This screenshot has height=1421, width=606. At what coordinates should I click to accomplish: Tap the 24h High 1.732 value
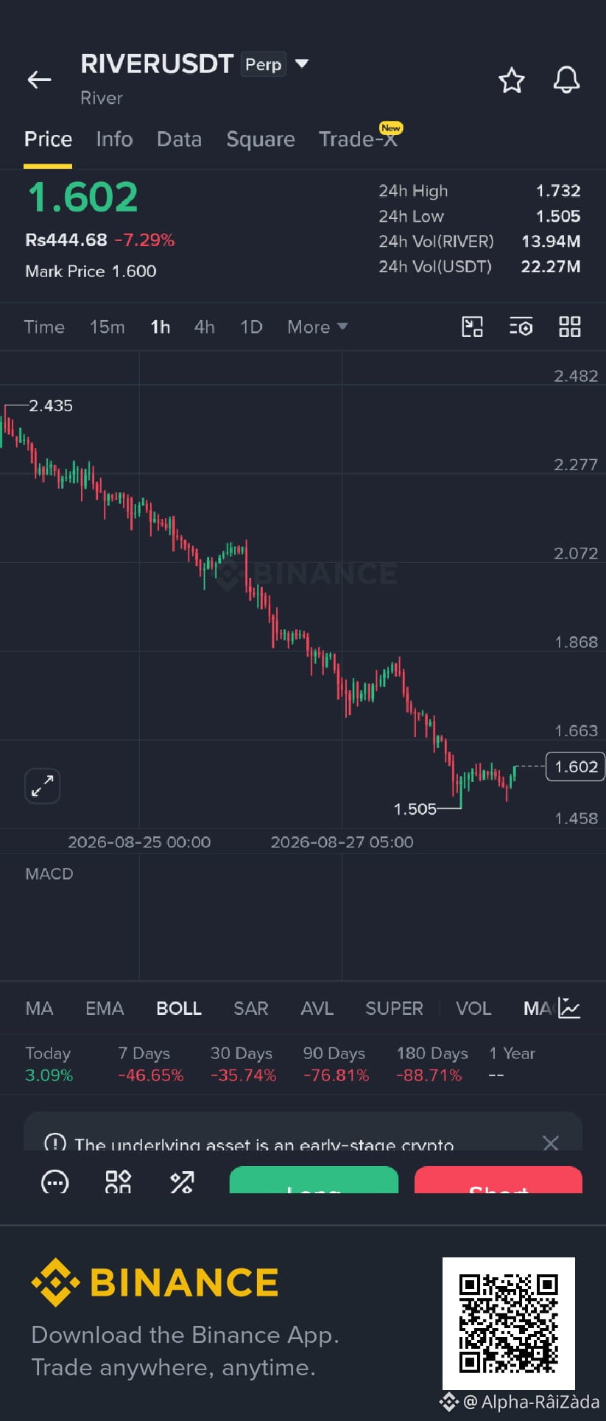coord(558,191)
